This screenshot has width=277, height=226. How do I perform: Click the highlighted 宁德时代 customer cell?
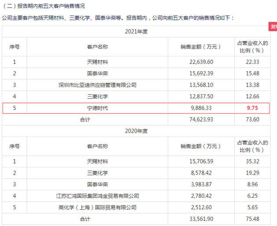(x=97, y=107)
